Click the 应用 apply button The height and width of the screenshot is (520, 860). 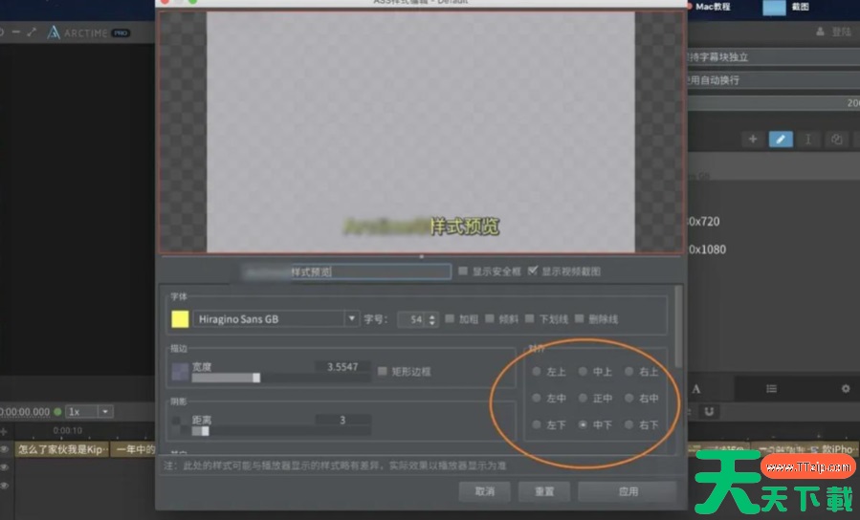pyautogui.click(x=628, y=491)
